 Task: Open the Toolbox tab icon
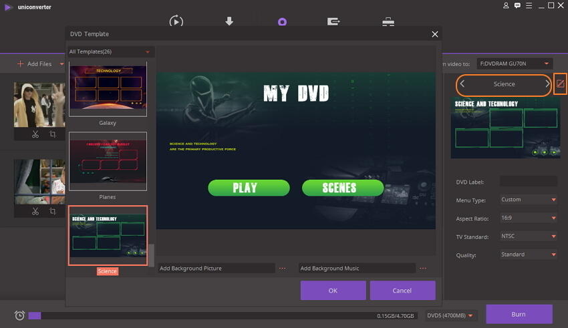tap(388, 22)
